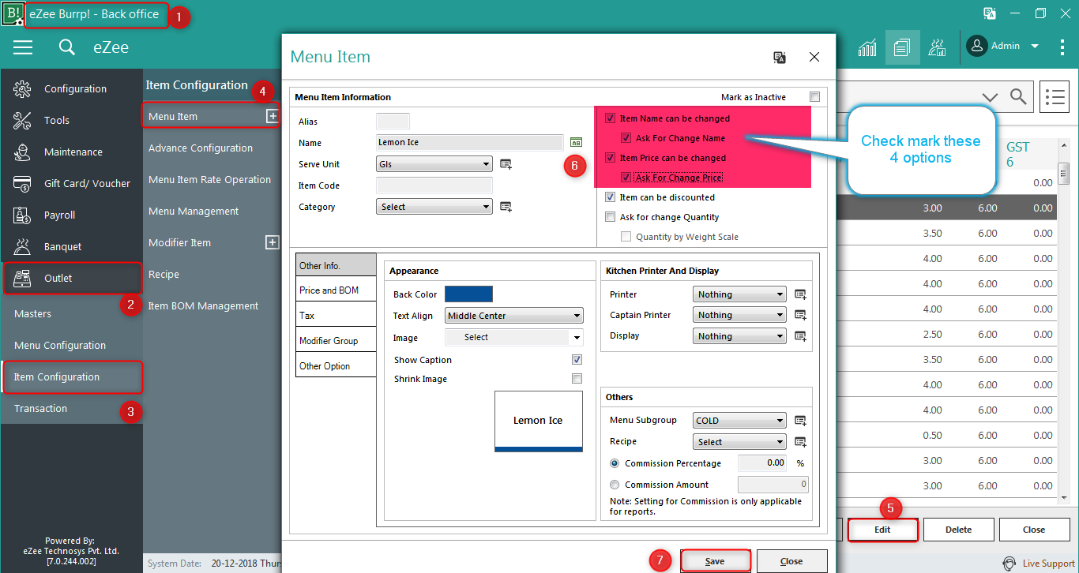Pick the blue Back Color swatch
The width and height of the screenshot is (1079, 573).
pyautogui.click(x=468, y=294)
